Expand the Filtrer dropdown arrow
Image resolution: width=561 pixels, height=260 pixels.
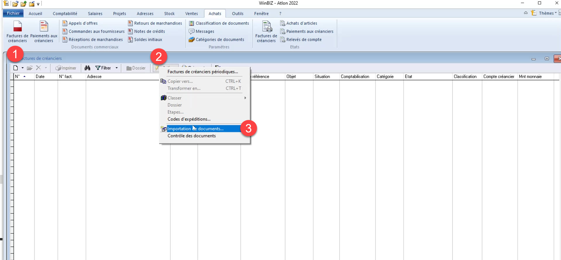(x=117, y=68)
